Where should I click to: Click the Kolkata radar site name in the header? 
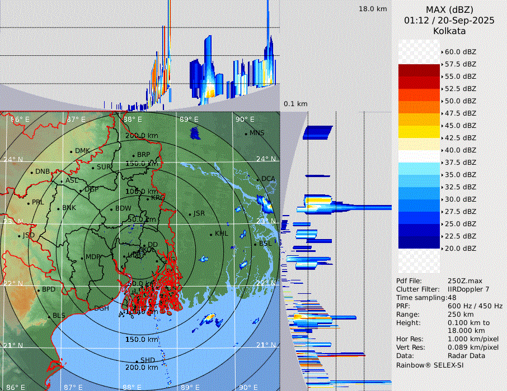(x=449, y=31)
